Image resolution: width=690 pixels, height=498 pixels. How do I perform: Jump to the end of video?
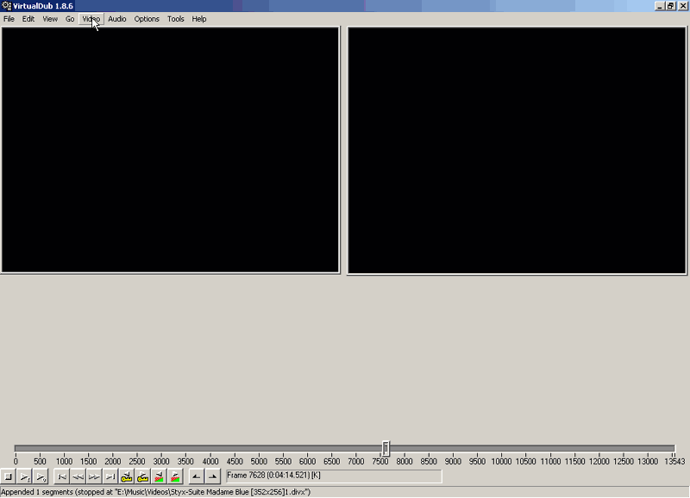[x=110, y=476]
